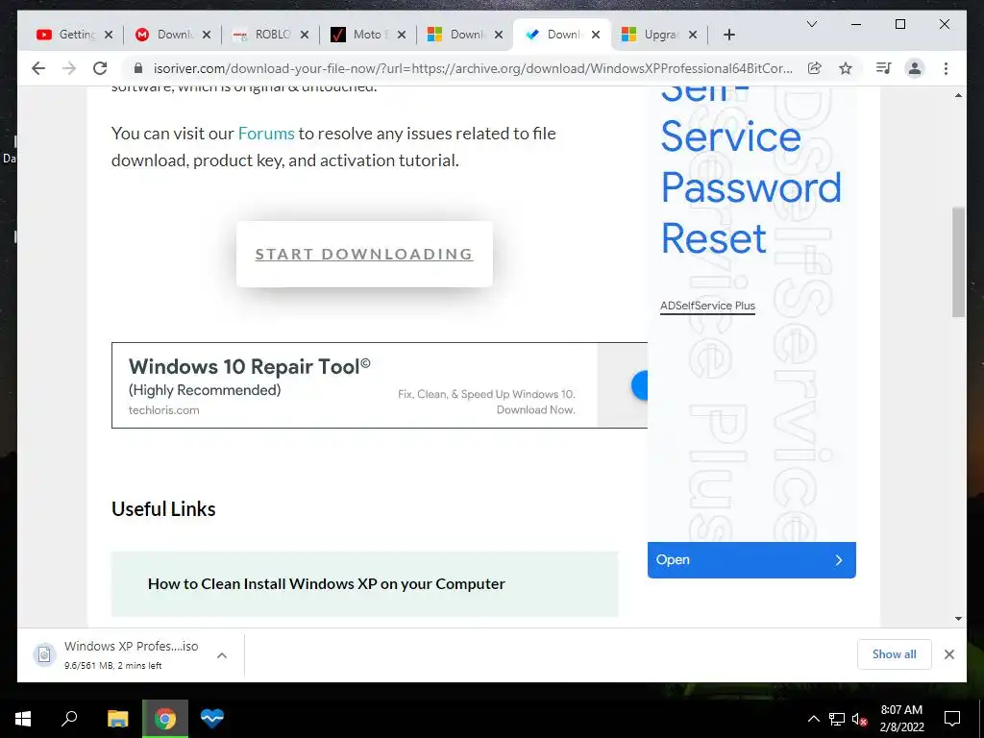Close the active isoriver Downl tab
The width and height of the screenshot is (984, 738).
(596, 35)
